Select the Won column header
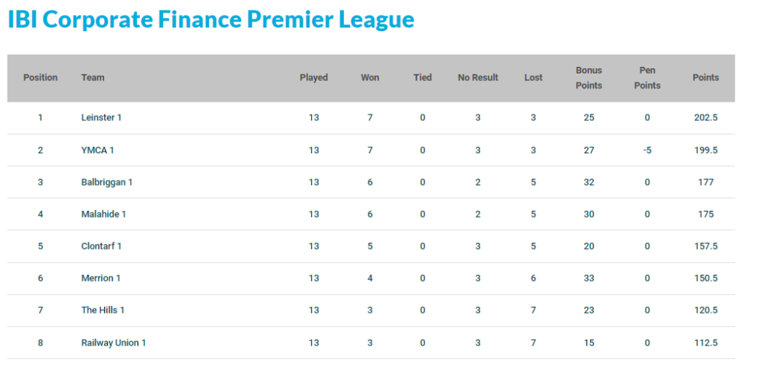The image size is (762, 367). point(370,78)
